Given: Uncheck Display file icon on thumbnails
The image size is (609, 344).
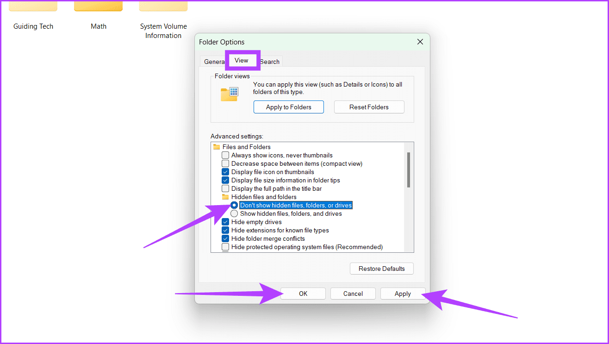Looking at the screenshot, I should point(225,172).
